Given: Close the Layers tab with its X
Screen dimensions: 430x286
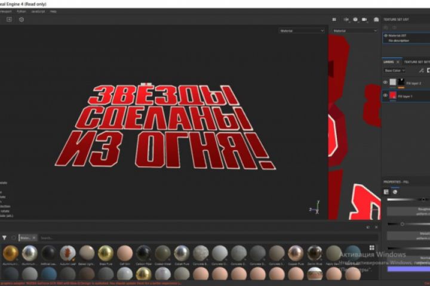Looking at the screenshot, I should [398, 62].
